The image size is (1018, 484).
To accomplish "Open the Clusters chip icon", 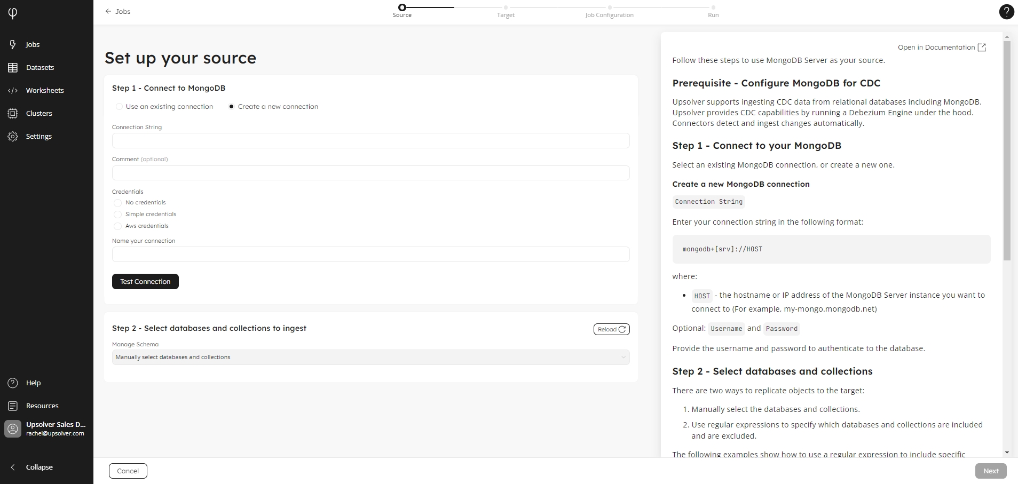I will (x=13, y=113).
